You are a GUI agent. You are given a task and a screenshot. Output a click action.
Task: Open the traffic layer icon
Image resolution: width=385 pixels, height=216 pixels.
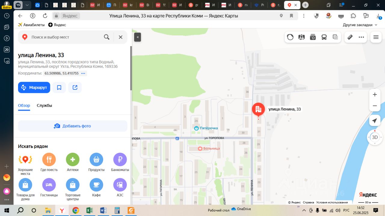click(290, 37)
